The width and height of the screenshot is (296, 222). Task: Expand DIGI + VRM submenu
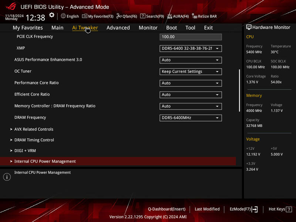[x=25, y=151]
